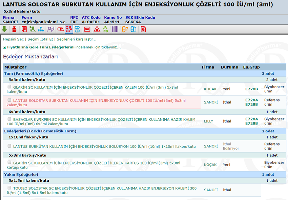
Task: Click the green download arrow icon
Action: [4, 29]
